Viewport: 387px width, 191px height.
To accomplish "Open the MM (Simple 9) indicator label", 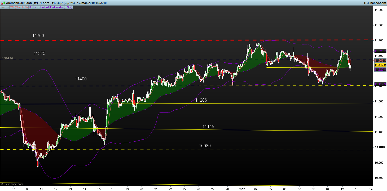I will pyautogui.click(x=19, y=7).
